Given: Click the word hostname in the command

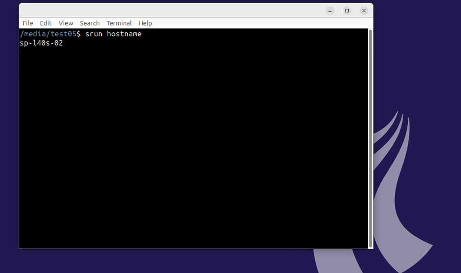Looking at the screenshot, I should point(124,34).
